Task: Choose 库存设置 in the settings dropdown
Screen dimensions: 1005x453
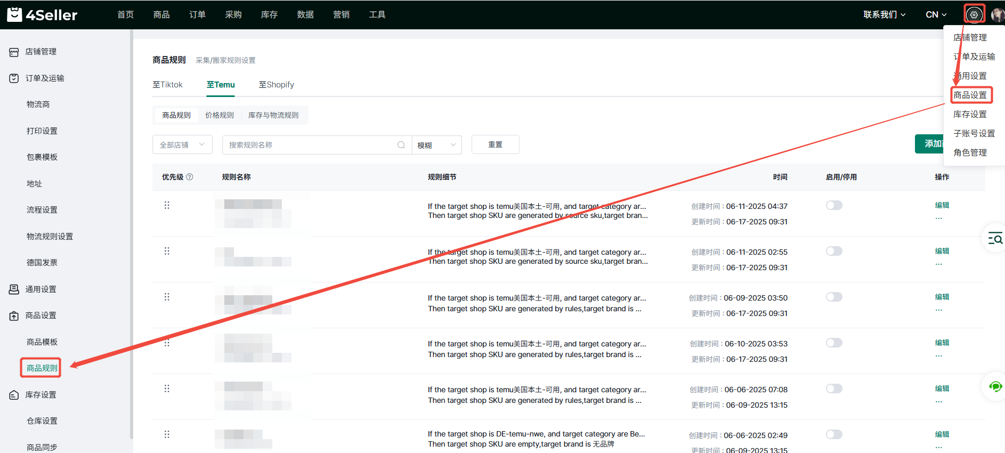Action: pyautogui.click(x=970, y=114)
